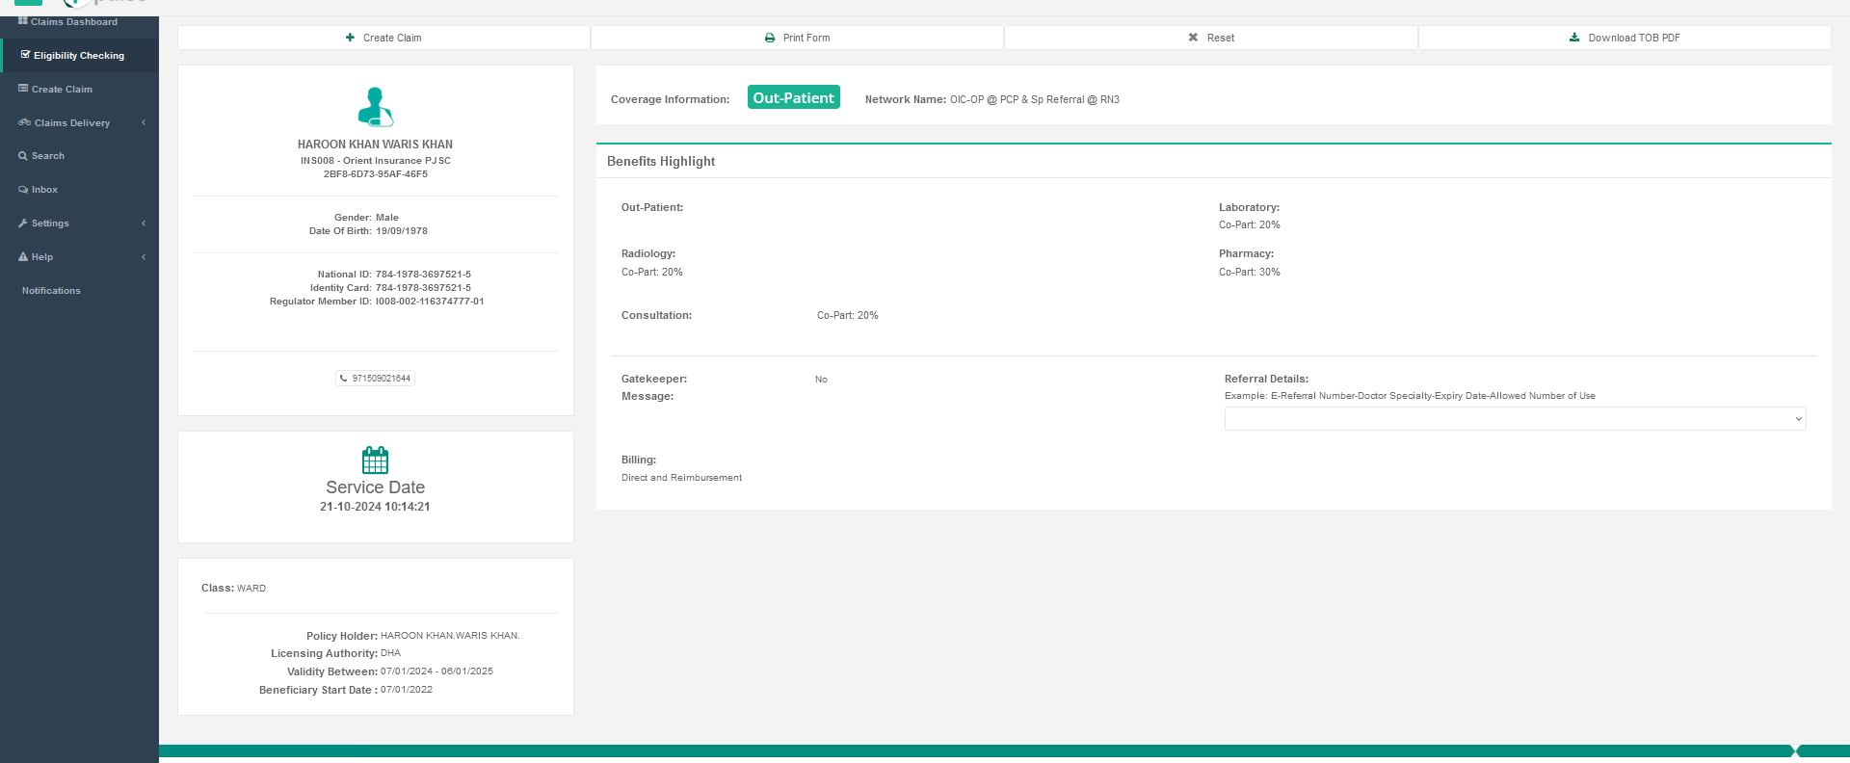Click the patient avatar icon
This screenshot has width=1850, height=763.
click(x=375, y=107)
